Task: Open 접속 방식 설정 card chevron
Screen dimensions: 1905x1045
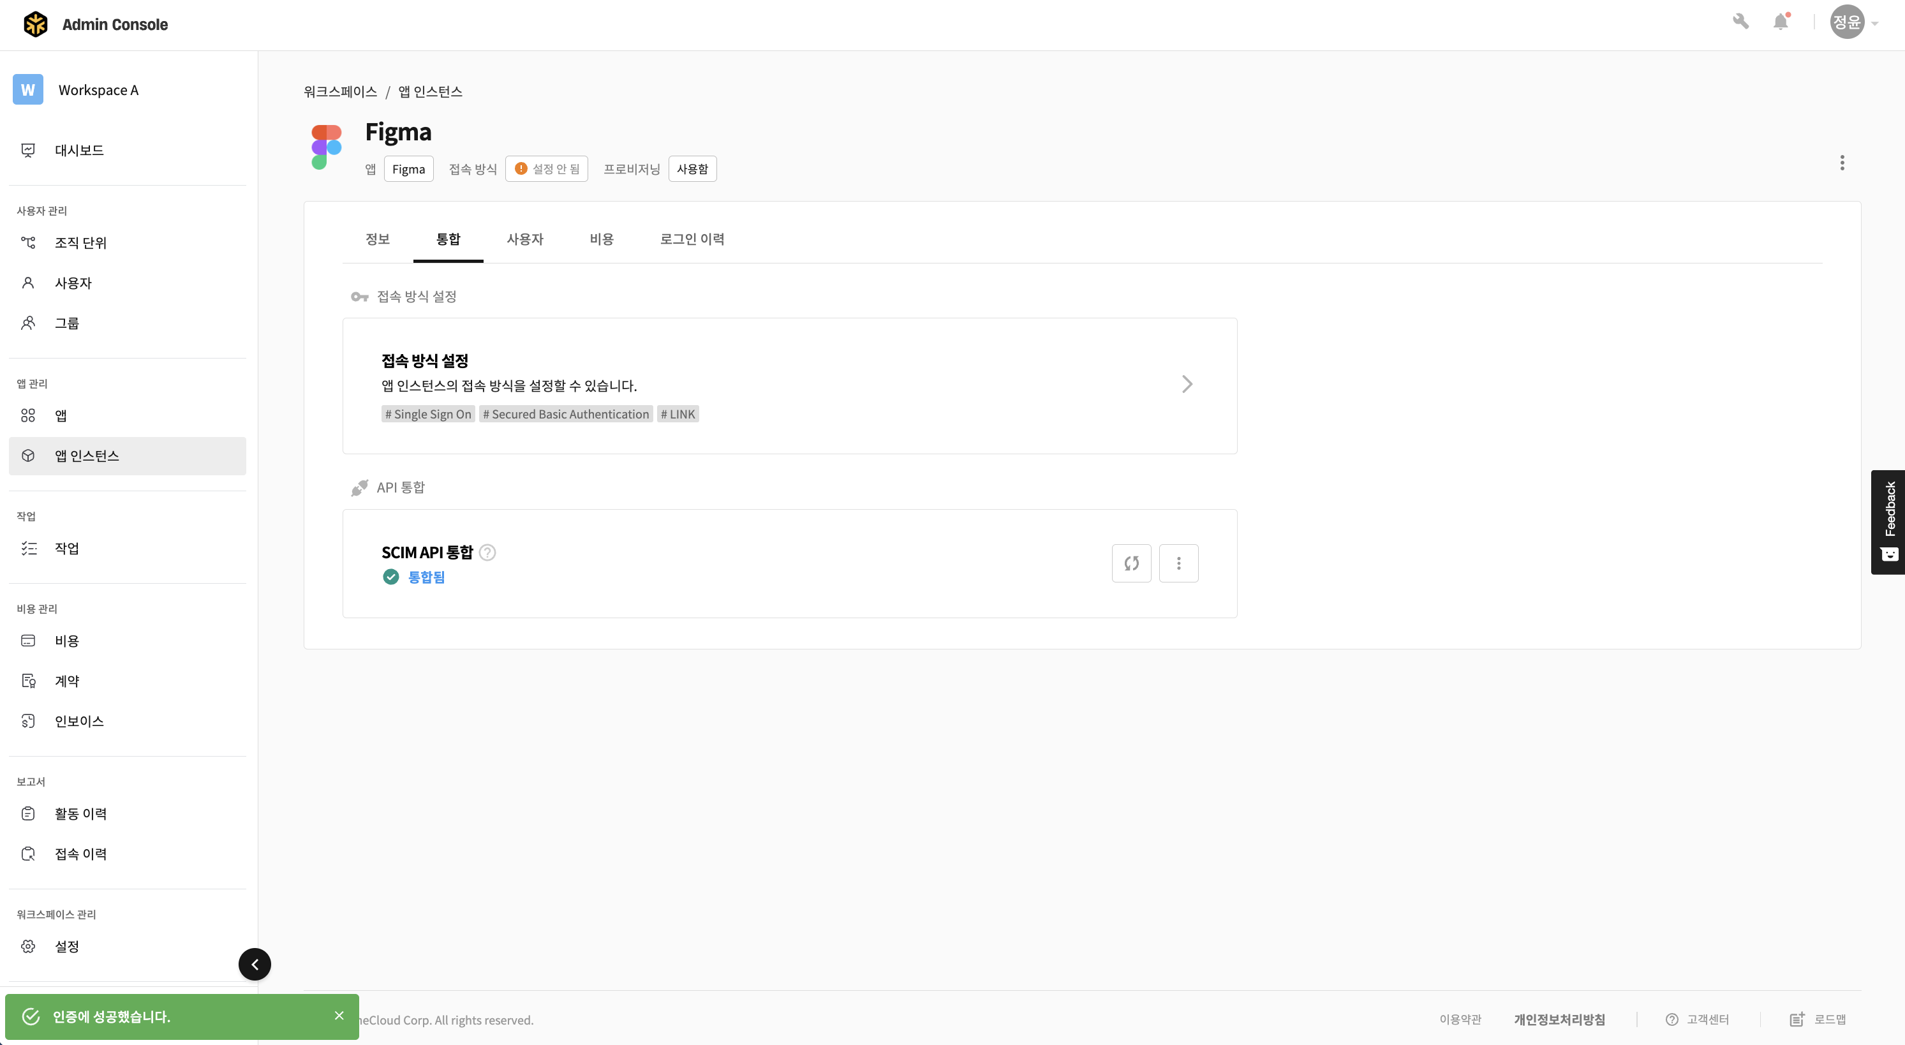Action: pos(1187,385)
